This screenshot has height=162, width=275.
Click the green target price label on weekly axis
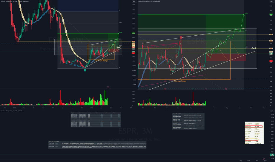pos(133,33)
